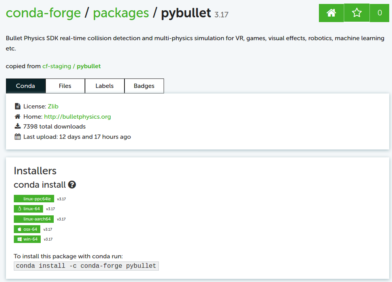
Task: Switch to the Labels tab
Action: pyautogui.click(x=104, y=86)
